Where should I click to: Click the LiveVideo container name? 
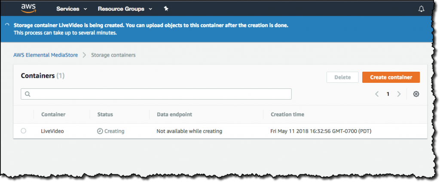52,131
